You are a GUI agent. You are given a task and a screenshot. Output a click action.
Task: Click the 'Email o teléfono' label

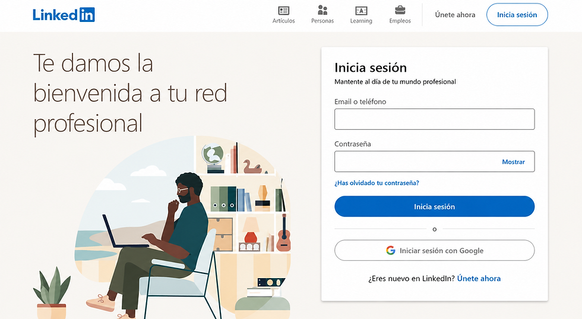point(360,102)
